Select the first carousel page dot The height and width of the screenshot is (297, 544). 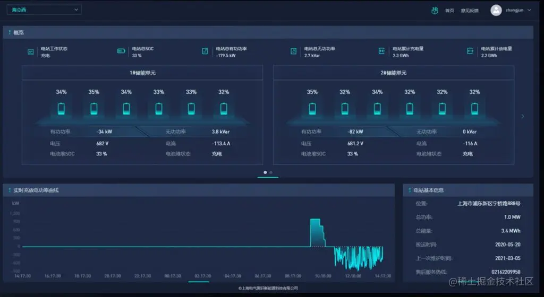266,172
